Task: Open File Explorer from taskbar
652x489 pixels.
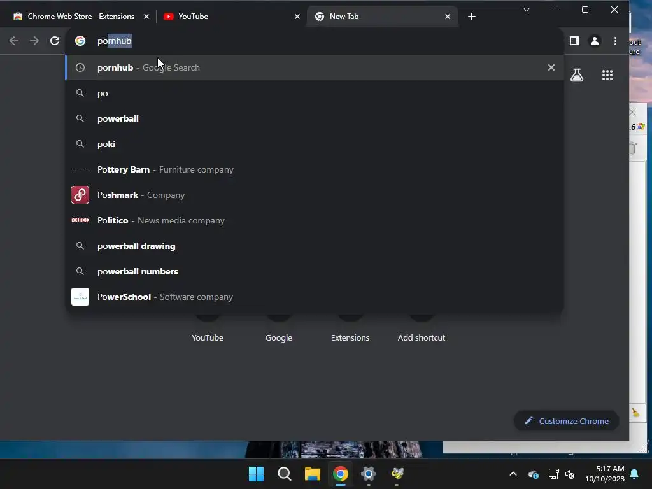Action: point(312,474)
